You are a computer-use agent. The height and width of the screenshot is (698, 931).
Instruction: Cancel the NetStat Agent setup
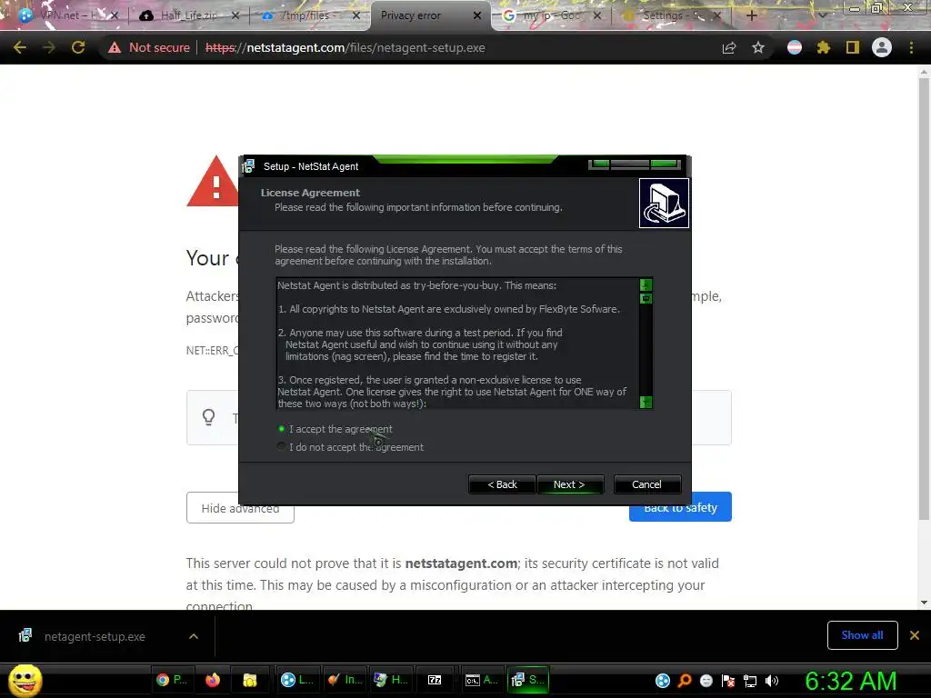click(647, 484)
